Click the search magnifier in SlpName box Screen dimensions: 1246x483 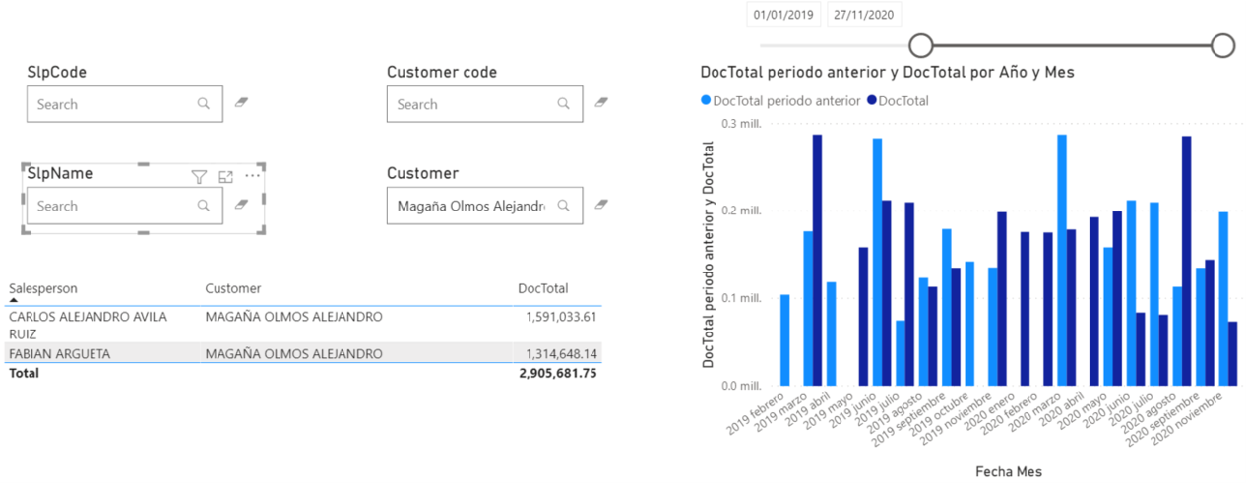[x=204, y=206]
